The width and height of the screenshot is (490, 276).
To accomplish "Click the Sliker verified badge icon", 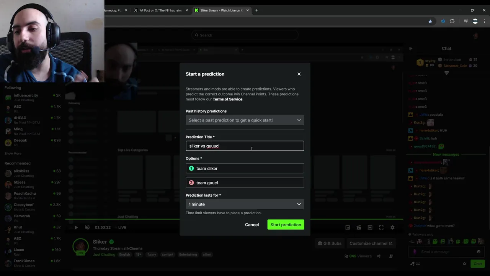I will tap(111, 242).
